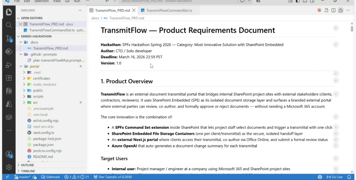Start Go Live server

coord(334,177)
